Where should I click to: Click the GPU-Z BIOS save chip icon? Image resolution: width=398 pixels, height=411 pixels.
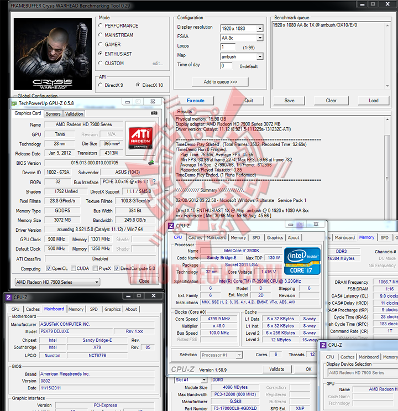[x=151, y=163]
